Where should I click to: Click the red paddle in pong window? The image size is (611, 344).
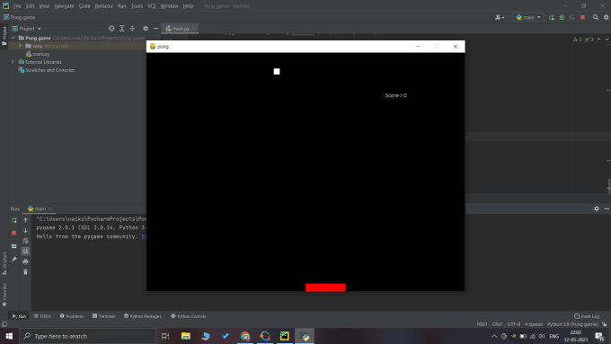click(x=325, y=287)
